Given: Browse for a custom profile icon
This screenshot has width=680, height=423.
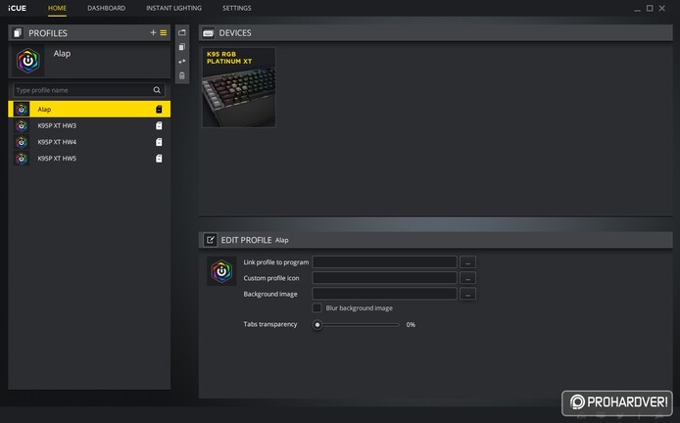Looking at the screenshot, I should pyautogui.click(x=467, y=278).
